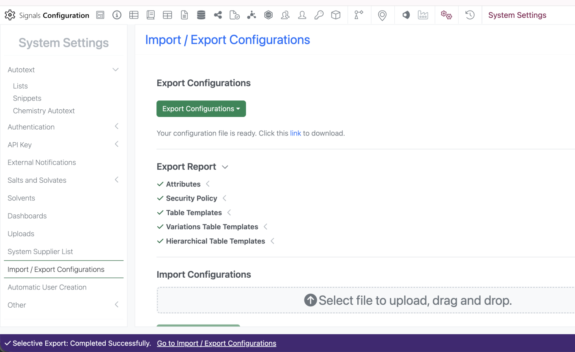Click the text document page icon

point(184,15)
